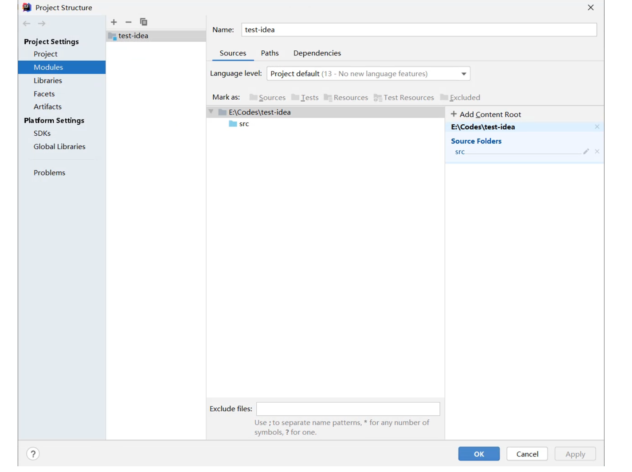Open the Language level dropdown
This screenshot has height=472, width=632.
point(368,74)
